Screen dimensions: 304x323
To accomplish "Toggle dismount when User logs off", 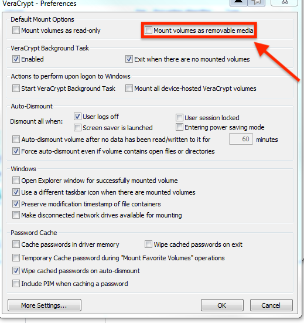I will 77,117.
